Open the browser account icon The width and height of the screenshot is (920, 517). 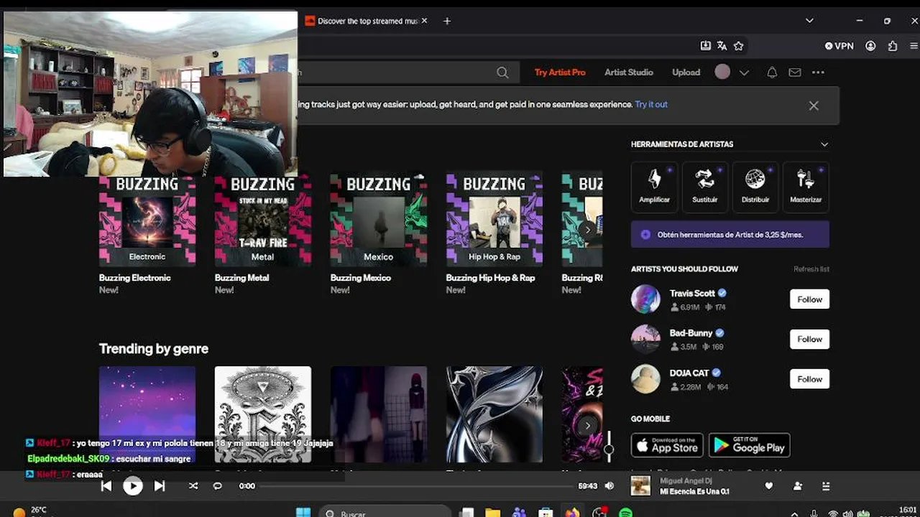coord(870,46)
